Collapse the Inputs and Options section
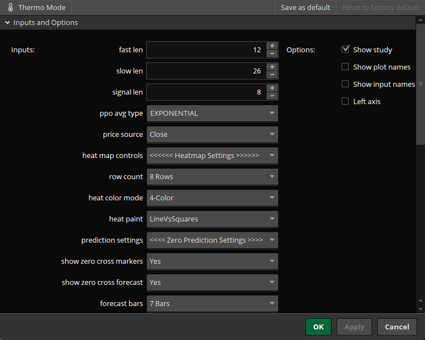Image resolution: width=425 pixels, height=340 pixels. coord(8,22)
